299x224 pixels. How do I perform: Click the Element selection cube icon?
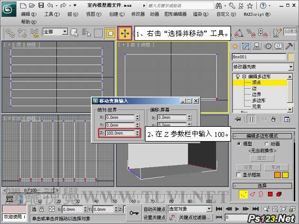point(279,194)
